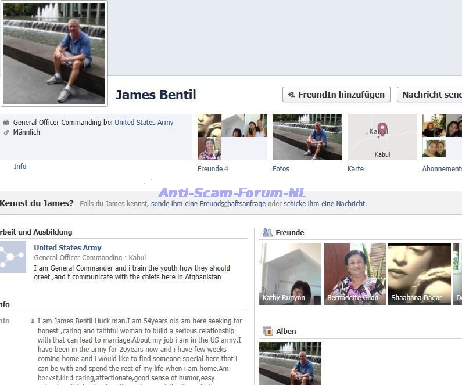Viewport: 462px width, 385px height.
Task: Open Shaabana Dagar friend photo
Action: click(419, 274)
